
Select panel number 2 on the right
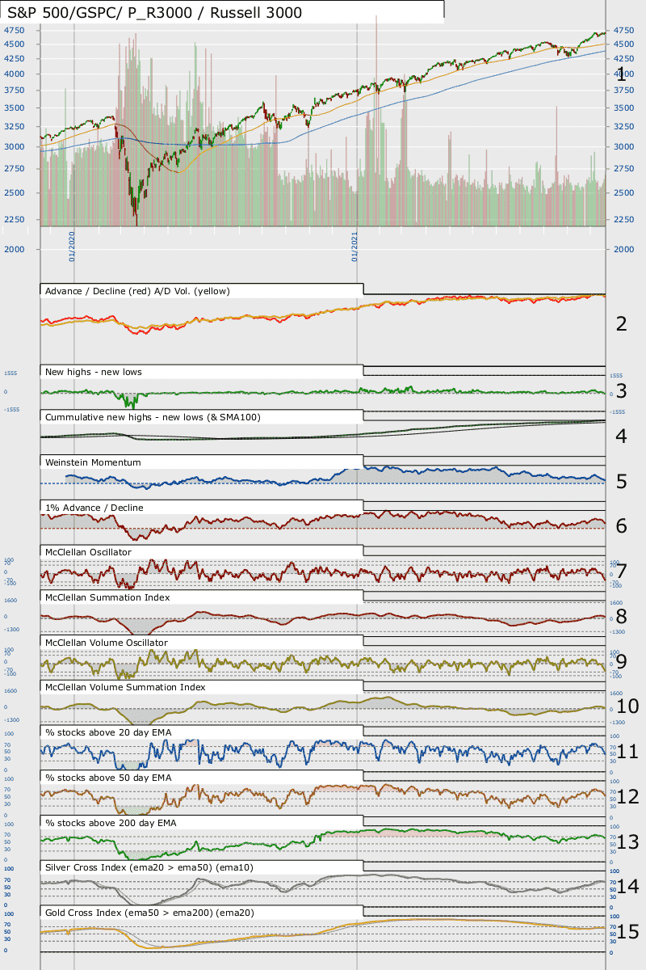(621, 324)
